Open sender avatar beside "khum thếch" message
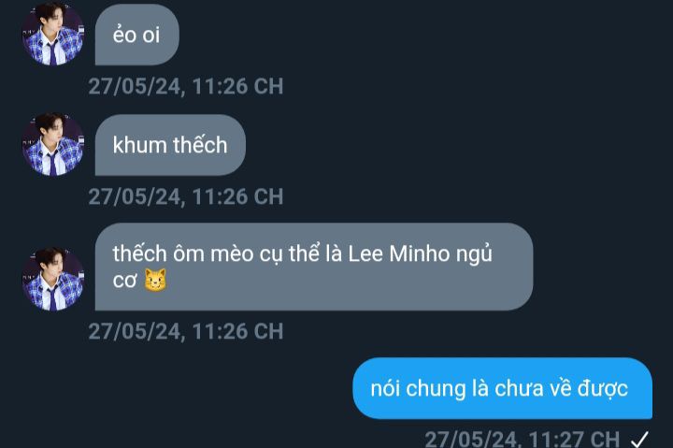 [52, 144]
